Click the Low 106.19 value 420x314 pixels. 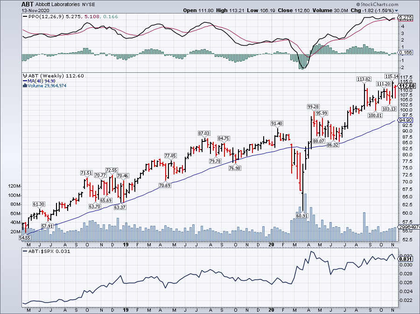261,10
